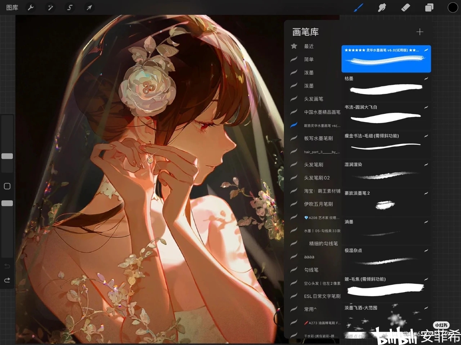Select the 头发画笔 brush set
The width and height of the screenshot is (461, 345).
tap(314, 99)
